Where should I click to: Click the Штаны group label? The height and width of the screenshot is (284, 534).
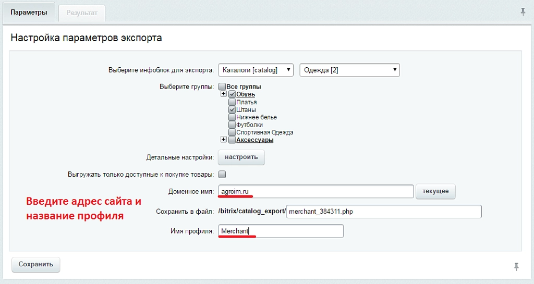pyautogui.click(x=246, y=109)
